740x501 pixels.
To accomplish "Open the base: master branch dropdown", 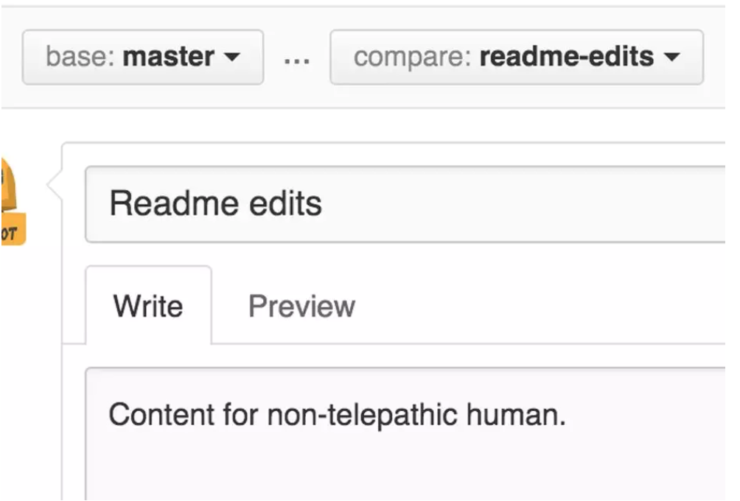I will click(x=142, y=57).
